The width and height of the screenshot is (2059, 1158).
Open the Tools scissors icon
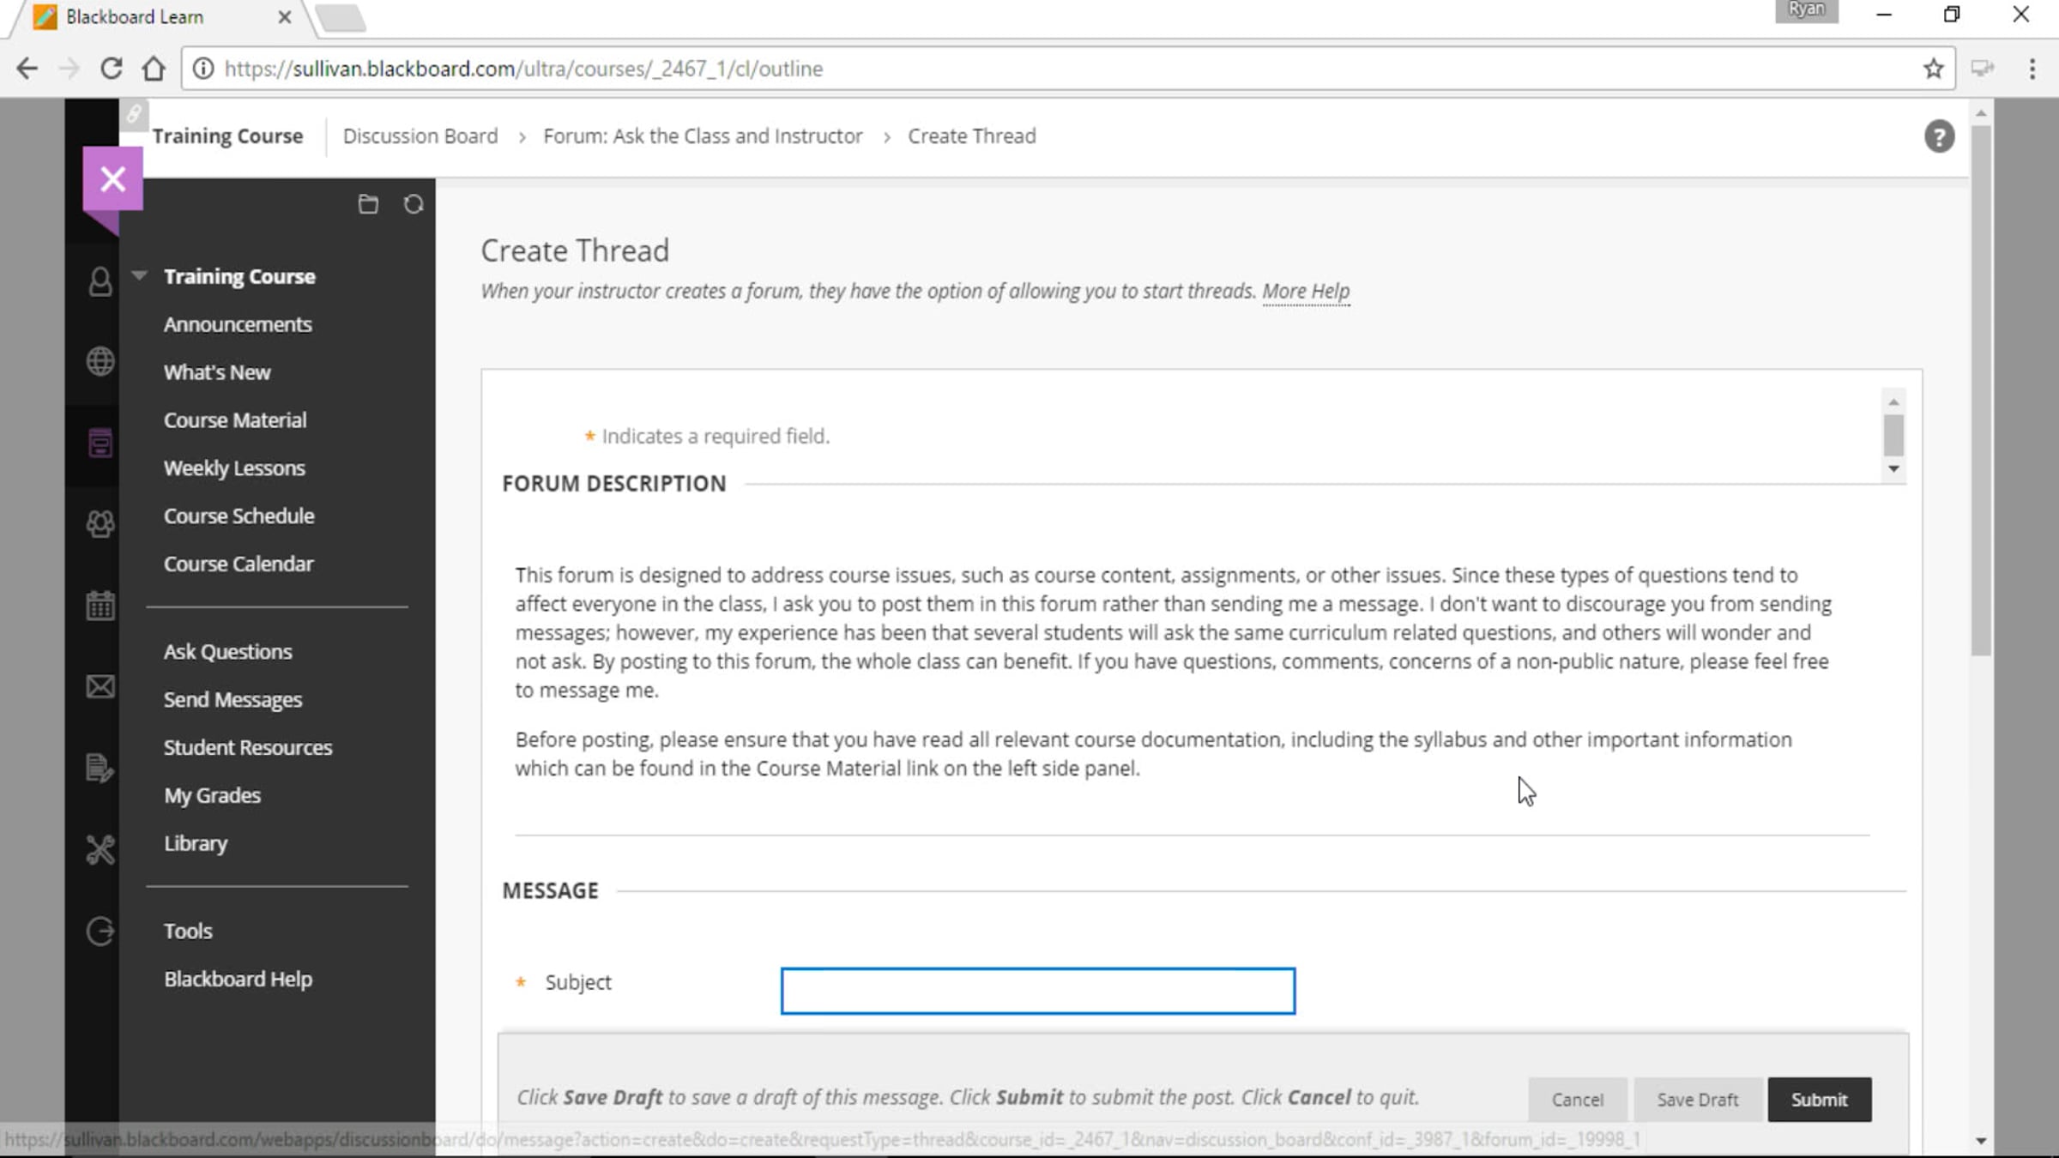[100, 849]
